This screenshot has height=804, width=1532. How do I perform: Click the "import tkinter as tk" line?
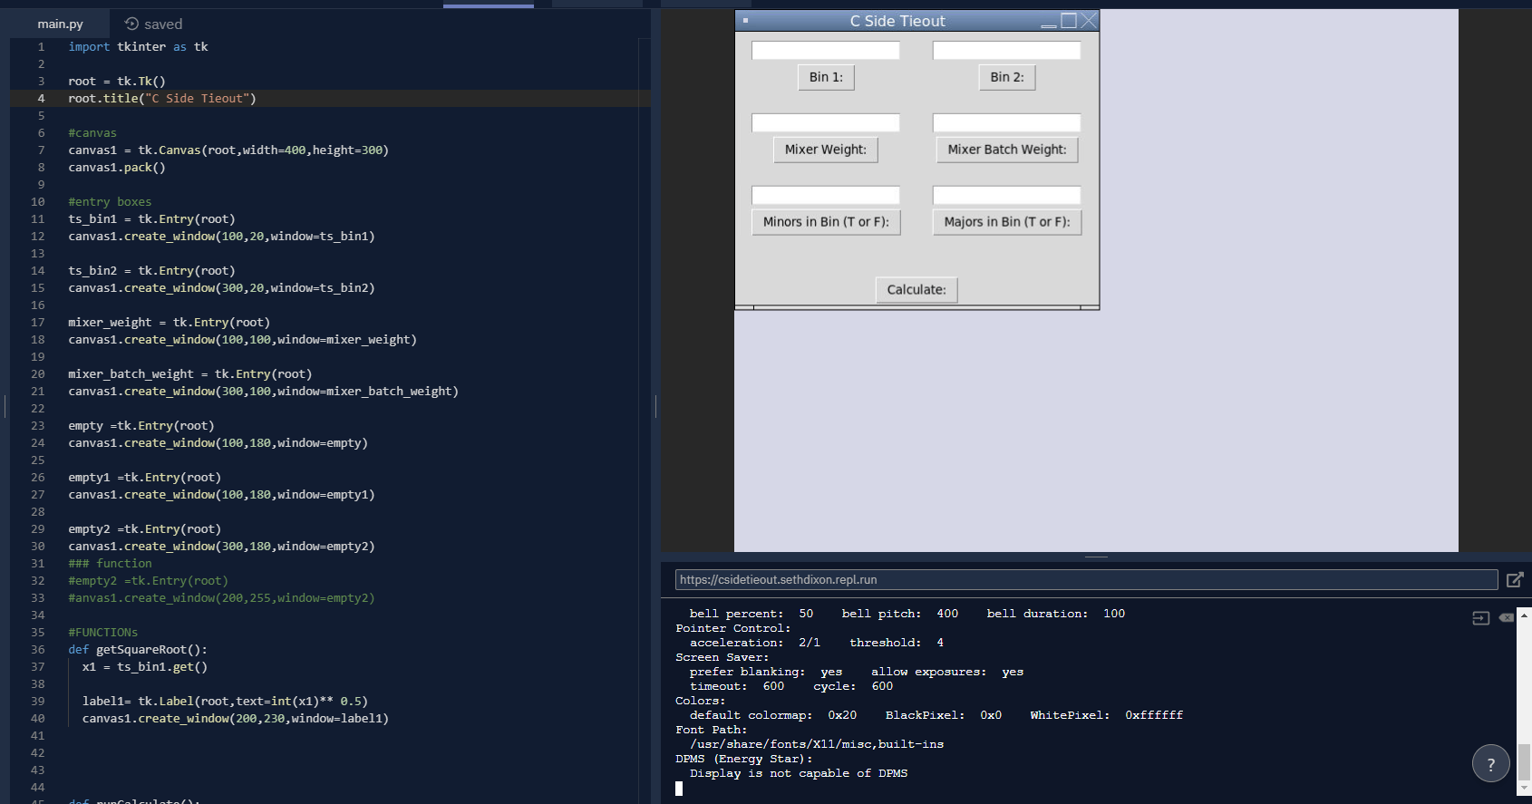click(x=138, y=47)
